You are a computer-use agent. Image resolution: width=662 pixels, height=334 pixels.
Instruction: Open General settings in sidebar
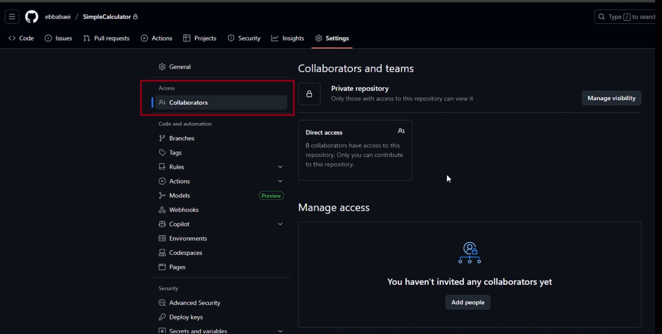pos(180,67)
